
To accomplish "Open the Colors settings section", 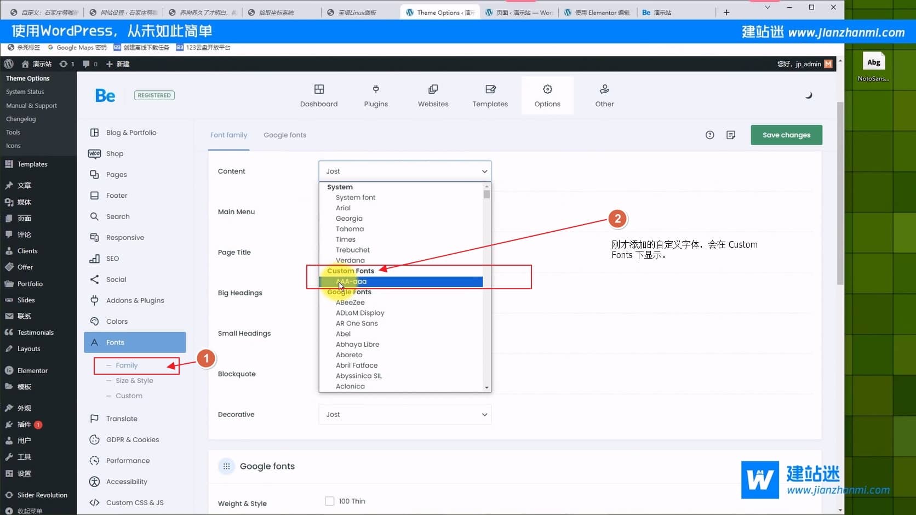I will [x=117, y=322].
